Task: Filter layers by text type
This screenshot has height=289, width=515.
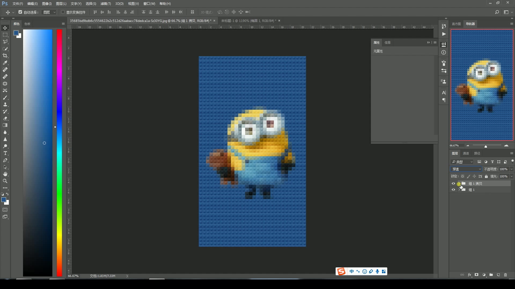Action: tap(492, 162)
